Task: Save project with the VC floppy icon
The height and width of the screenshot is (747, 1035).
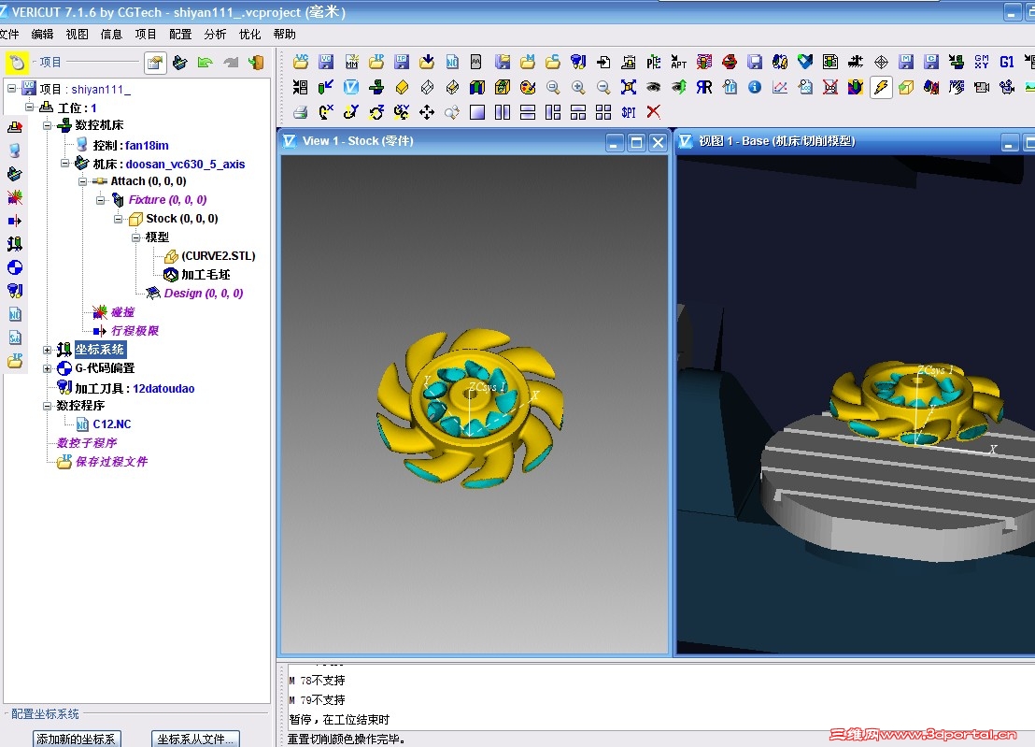Action: [326, 62]
